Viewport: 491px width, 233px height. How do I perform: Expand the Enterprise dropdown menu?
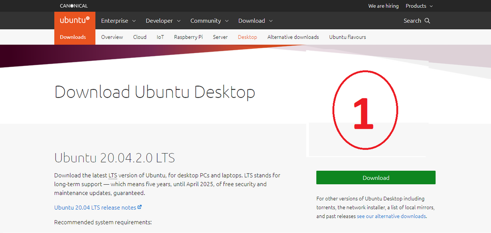(x=118, y=21)
